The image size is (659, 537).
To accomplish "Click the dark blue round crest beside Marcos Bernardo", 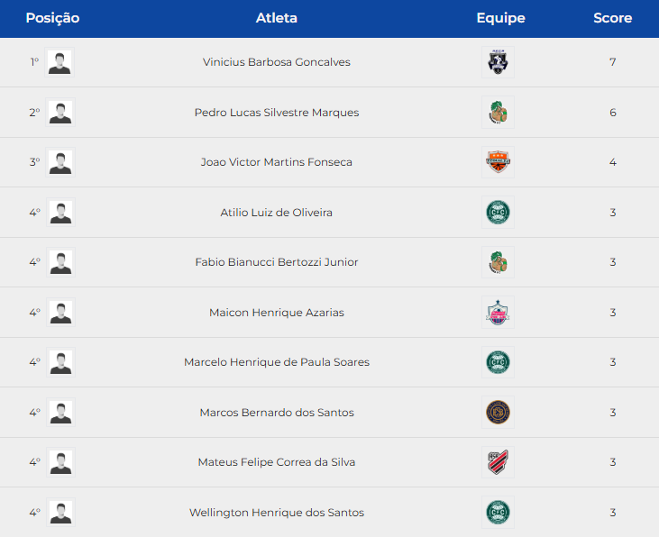I will click(498, 412).
